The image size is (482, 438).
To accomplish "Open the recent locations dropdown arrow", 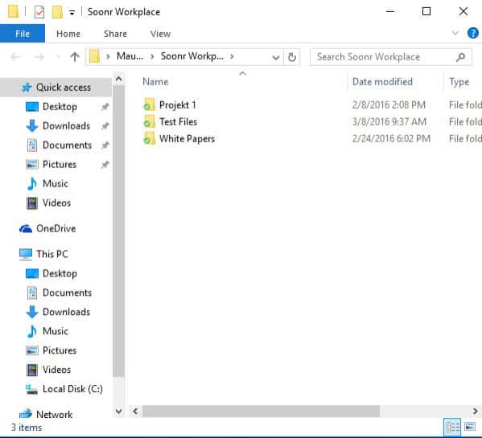I will (x=58, y=57).
